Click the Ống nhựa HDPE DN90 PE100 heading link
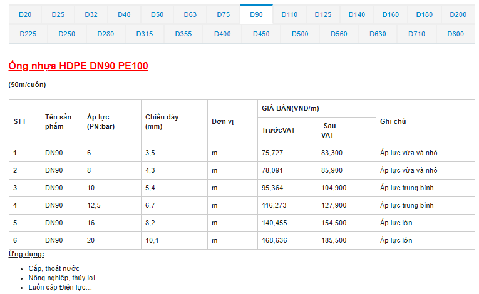Screen dimensions: 479x294 click(x=78, y=66)
